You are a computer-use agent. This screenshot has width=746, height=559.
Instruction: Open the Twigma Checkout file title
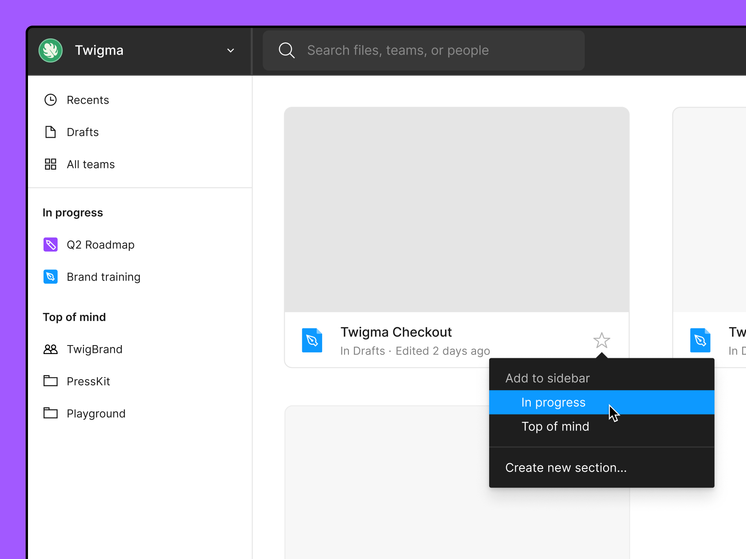(x=396, y=332)
